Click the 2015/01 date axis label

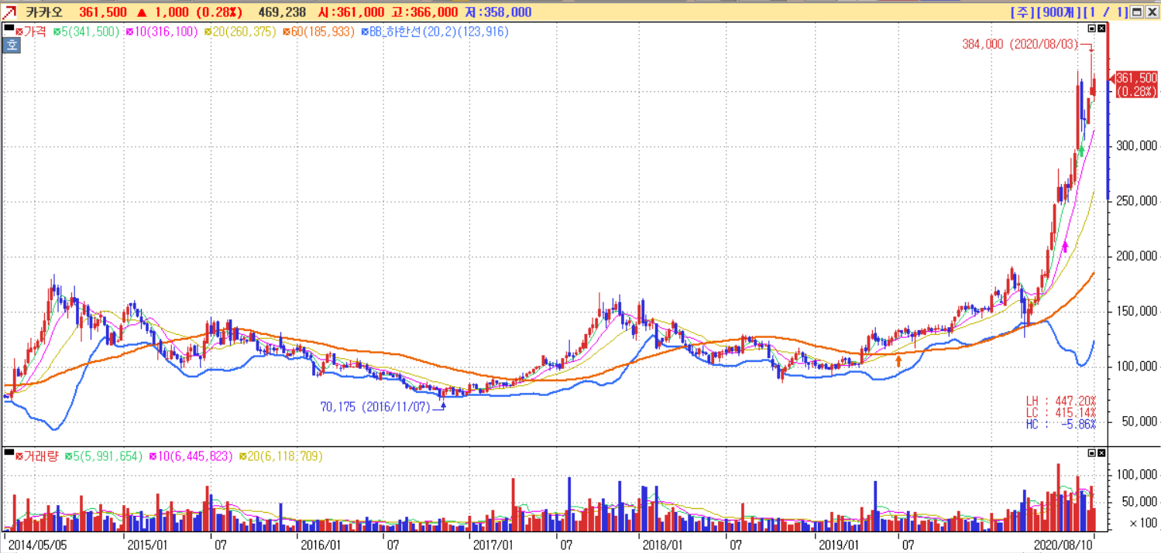(x=147, y=544)
